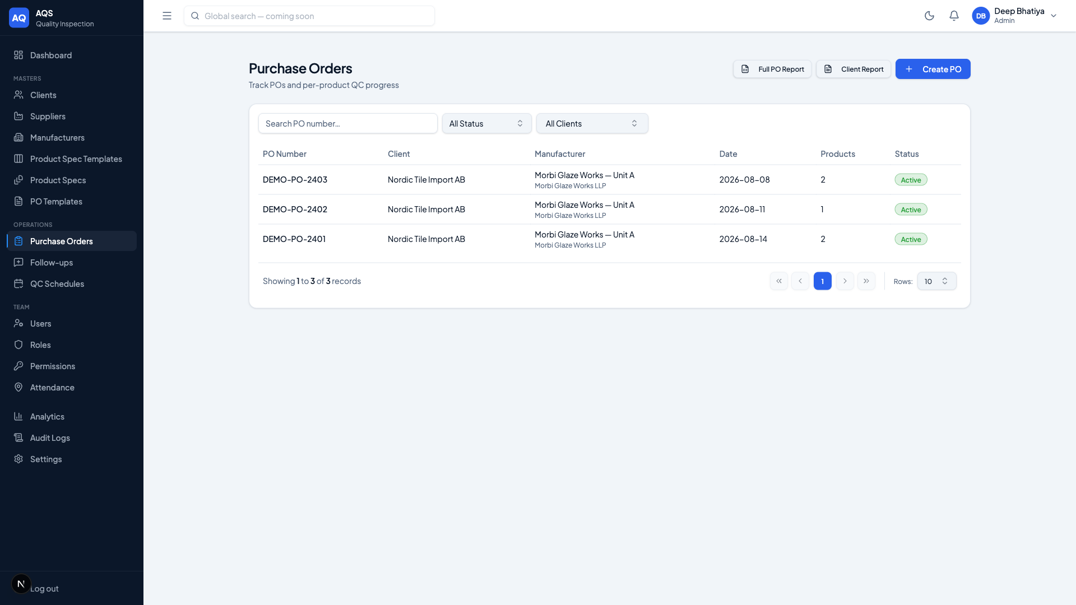
Task: Navigate to QC Schedules
Action: click(x=72, y=283)
